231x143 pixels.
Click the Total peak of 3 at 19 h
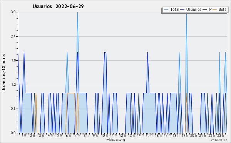[186, 14]
